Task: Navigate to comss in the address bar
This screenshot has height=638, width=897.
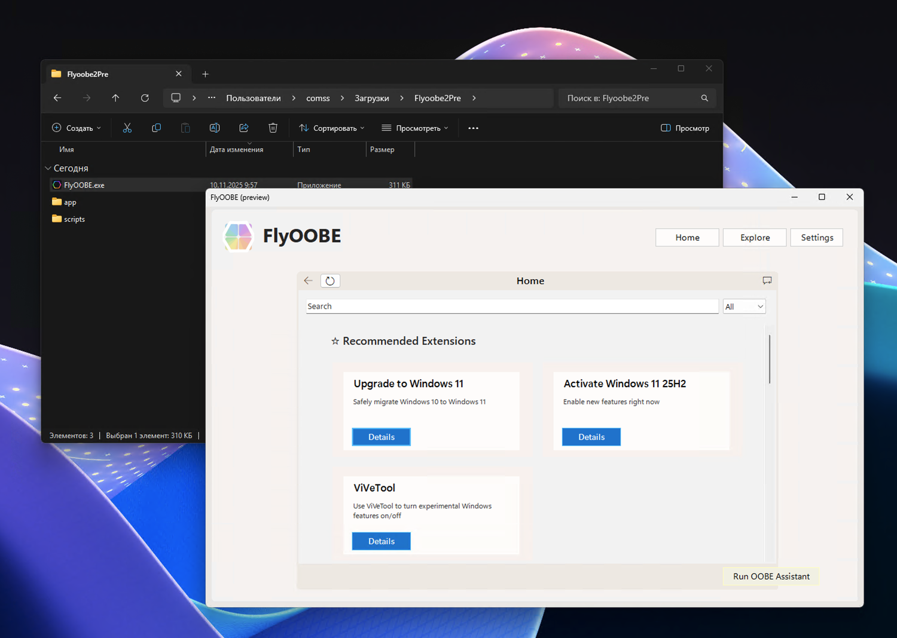Action: (x=318, y=98)
